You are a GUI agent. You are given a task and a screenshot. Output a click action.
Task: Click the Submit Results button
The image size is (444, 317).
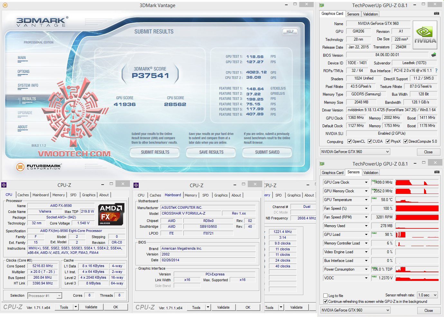[155, 152]
